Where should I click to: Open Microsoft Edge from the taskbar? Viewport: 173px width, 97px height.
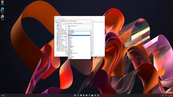pyautogui.click(x=89, y=95)
